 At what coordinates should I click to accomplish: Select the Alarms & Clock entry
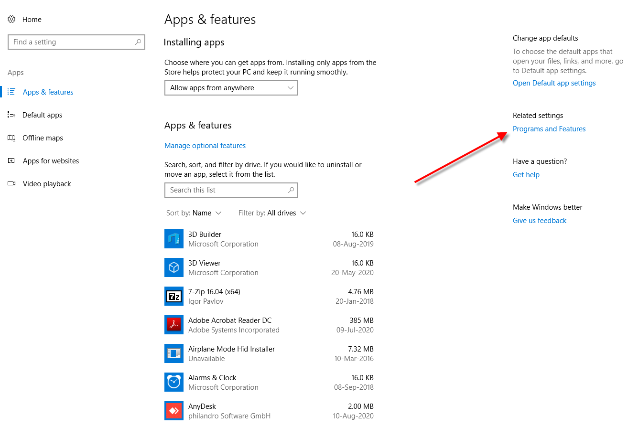[212, 378]
